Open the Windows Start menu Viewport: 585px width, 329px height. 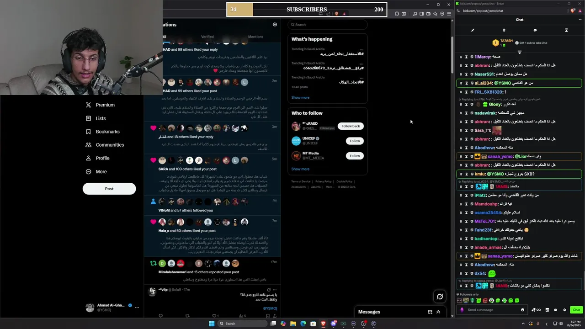pyautogui.click(x=212, y=324)
